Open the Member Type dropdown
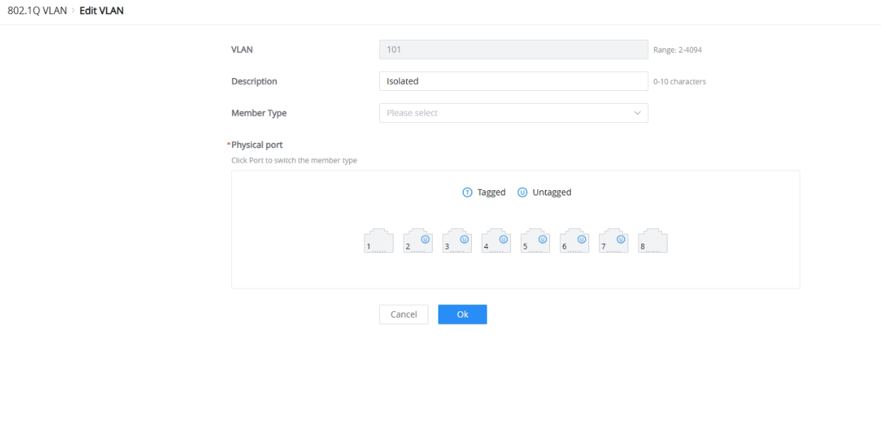Image resolution: width=881 pixels, height=422 pixels. (x=514, y=113)
